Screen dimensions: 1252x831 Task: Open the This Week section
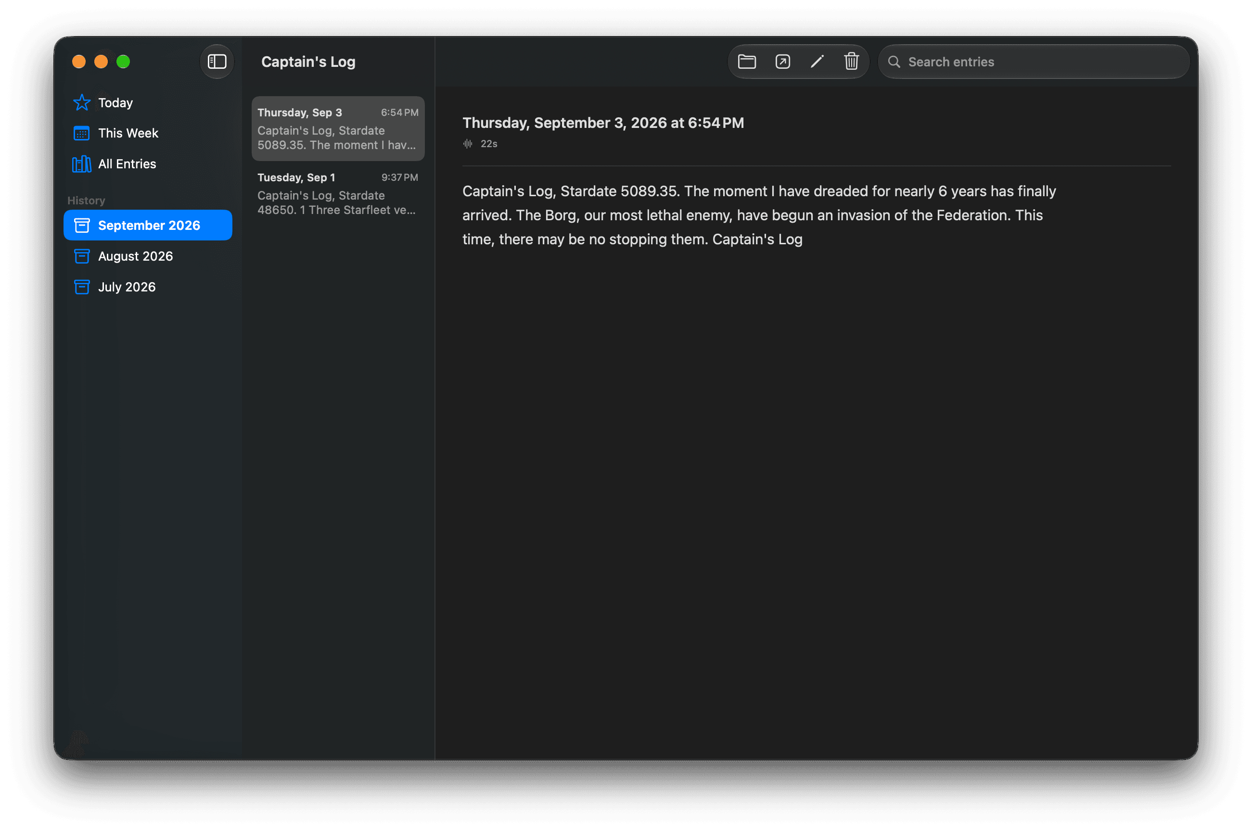pyautogui.click(x=148, y=134)
